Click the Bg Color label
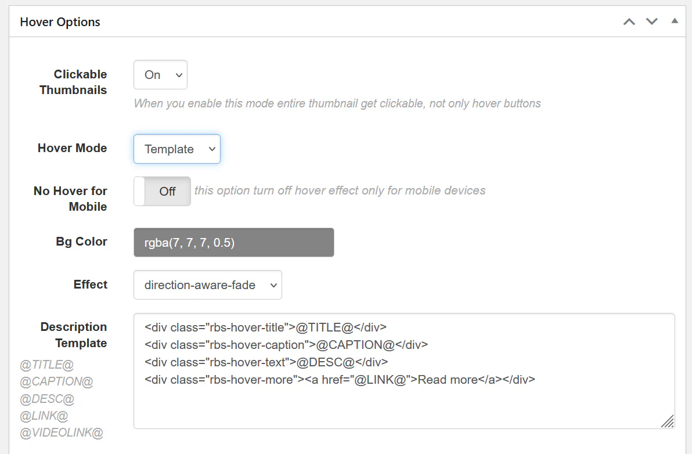 click(x=82, y=242)
